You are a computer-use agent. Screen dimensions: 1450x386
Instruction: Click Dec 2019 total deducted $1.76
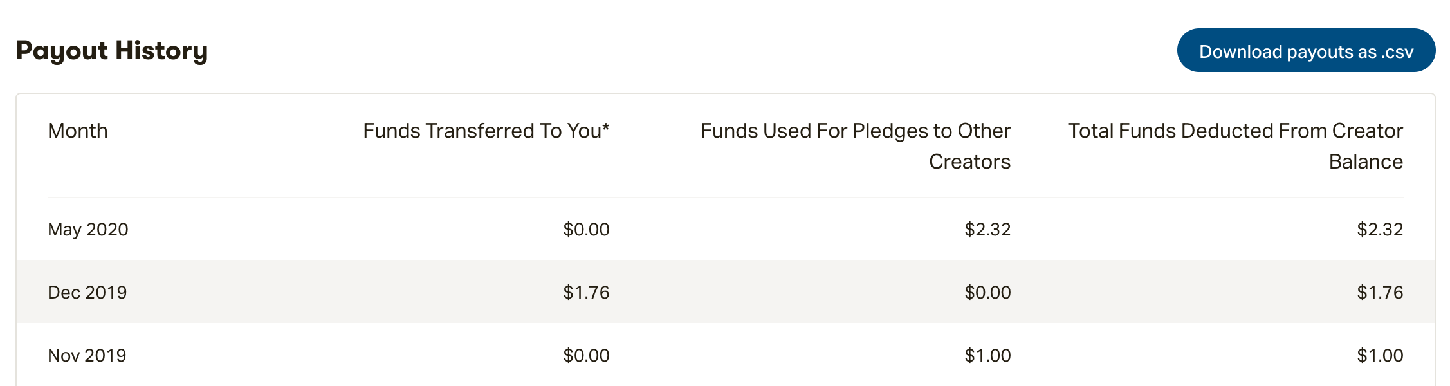pos(1380,292)
